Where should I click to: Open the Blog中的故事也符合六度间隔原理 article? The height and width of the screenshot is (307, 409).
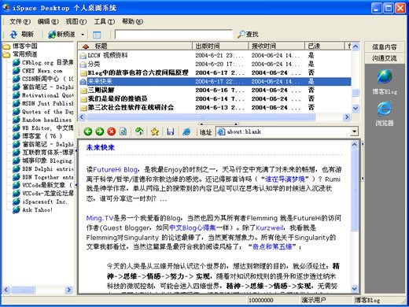[215, 72]
